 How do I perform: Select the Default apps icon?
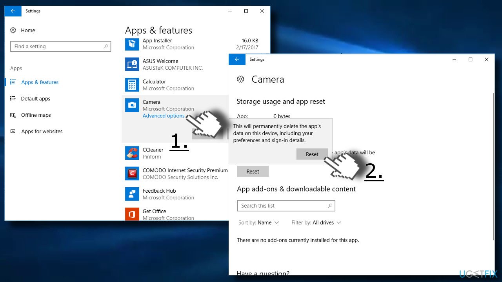click(13, 99)
